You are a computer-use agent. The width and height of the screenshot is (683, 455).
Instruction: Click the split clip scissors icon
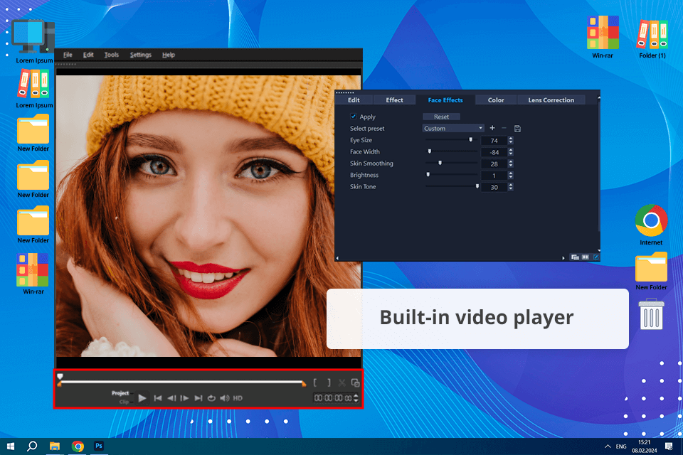tap(342, 382)
